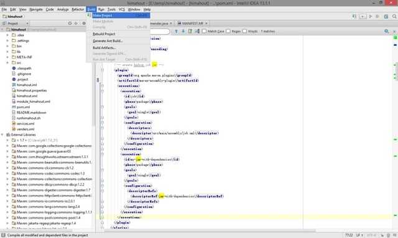
Task: Open the File menu
Action: [4, 9]
